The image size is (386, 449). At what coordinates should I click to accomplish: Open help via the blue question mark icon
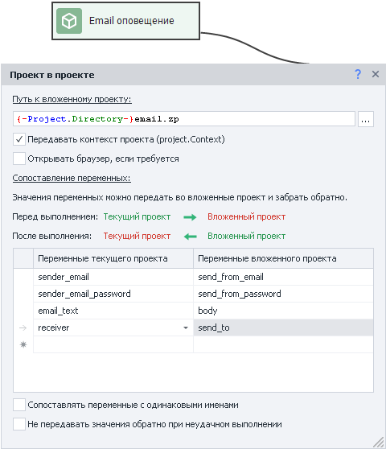click(358, 74)
